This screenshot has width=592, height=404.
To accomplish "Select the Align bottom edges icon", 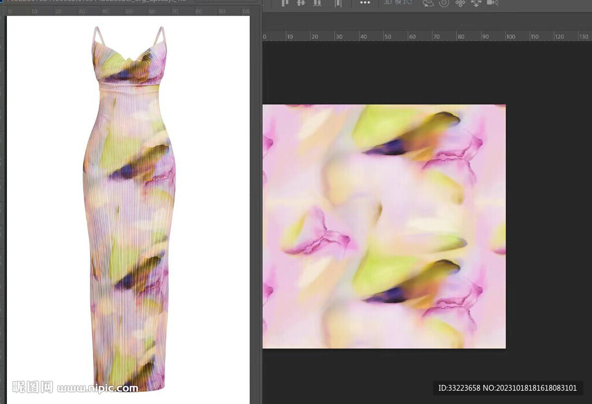I will coord(317,3).
